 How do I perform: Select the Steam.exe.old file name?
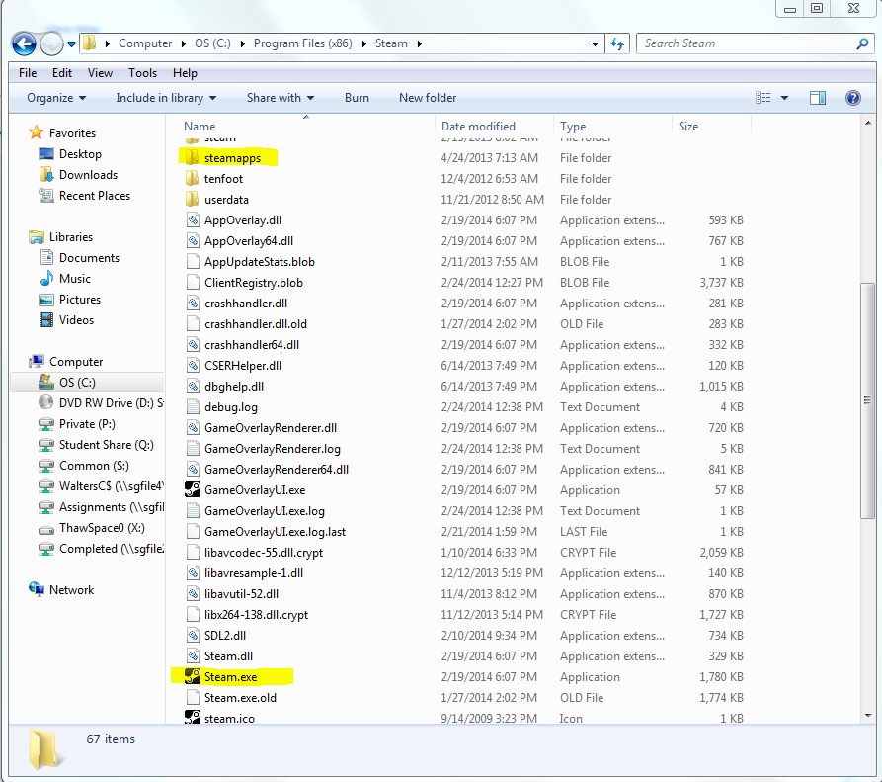(240, 698)
